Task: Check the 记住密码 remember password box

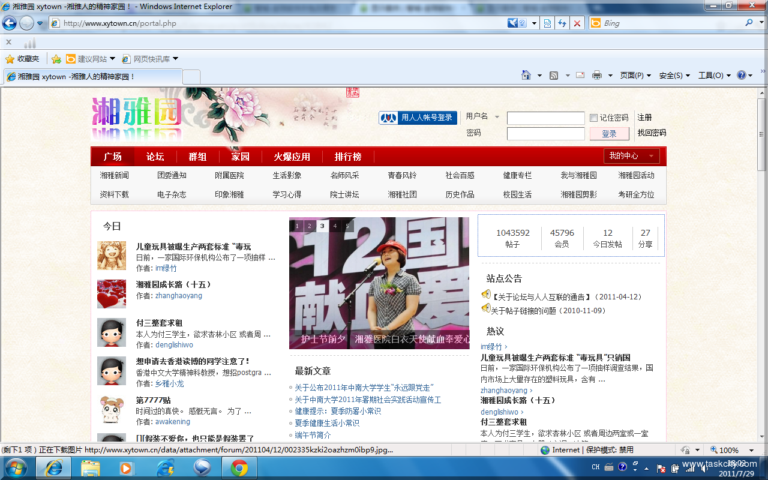Action: (x=594, y=118)
